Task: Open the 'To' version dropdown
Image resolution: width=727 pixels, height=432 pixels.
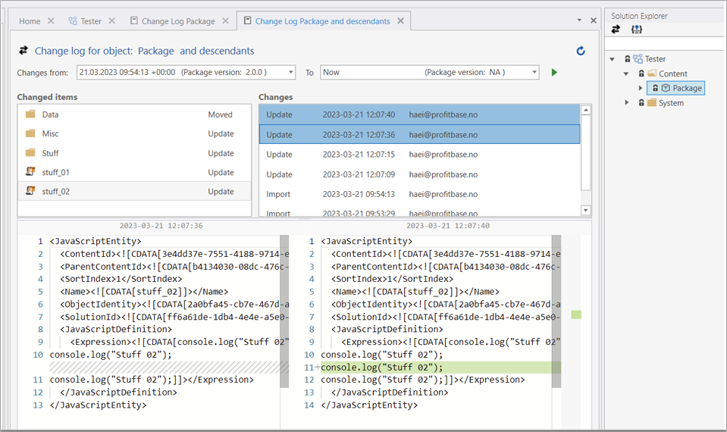Action: tap(534, 73)
